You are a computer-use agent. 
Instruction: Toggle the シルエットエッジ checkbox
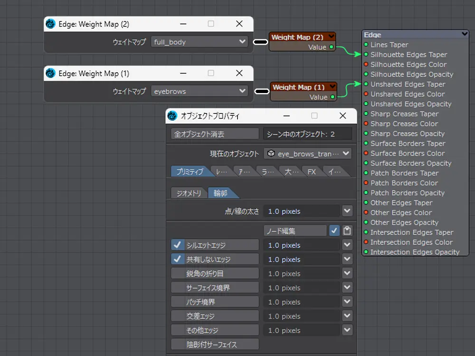coord(177,245)
